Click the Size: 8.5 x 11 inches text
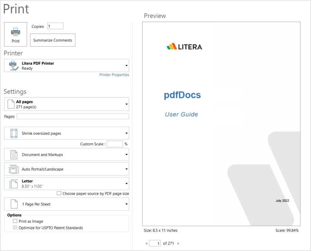 [x=161, y=230]
